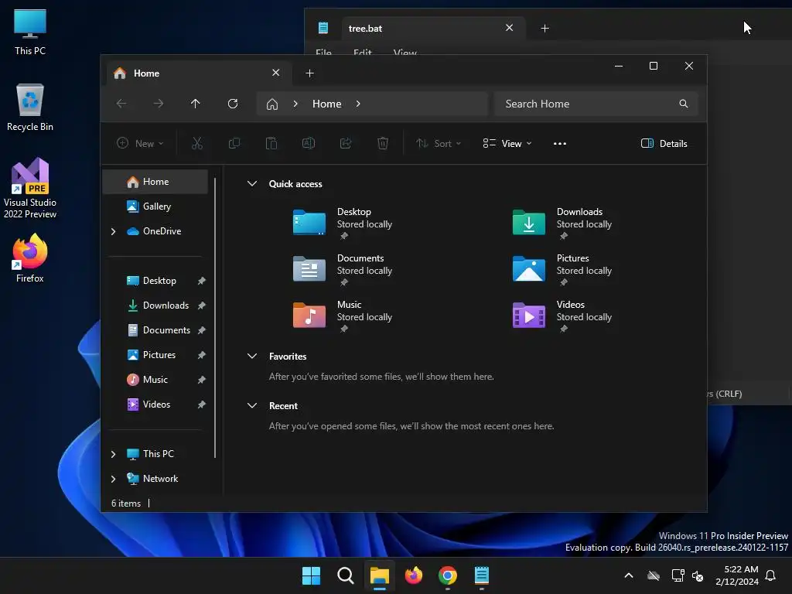Screen dimensions: 792x594
Task: Open the See more three-dots menu
Action: (560, 143)
